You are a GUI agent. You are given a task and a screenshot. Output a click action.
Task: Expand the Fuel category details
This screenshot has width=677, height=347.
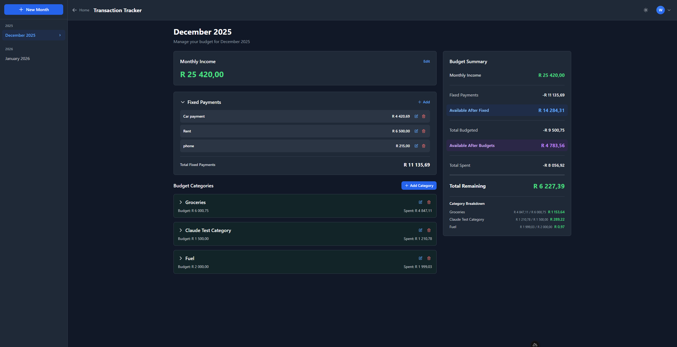[x=181, y=258]
